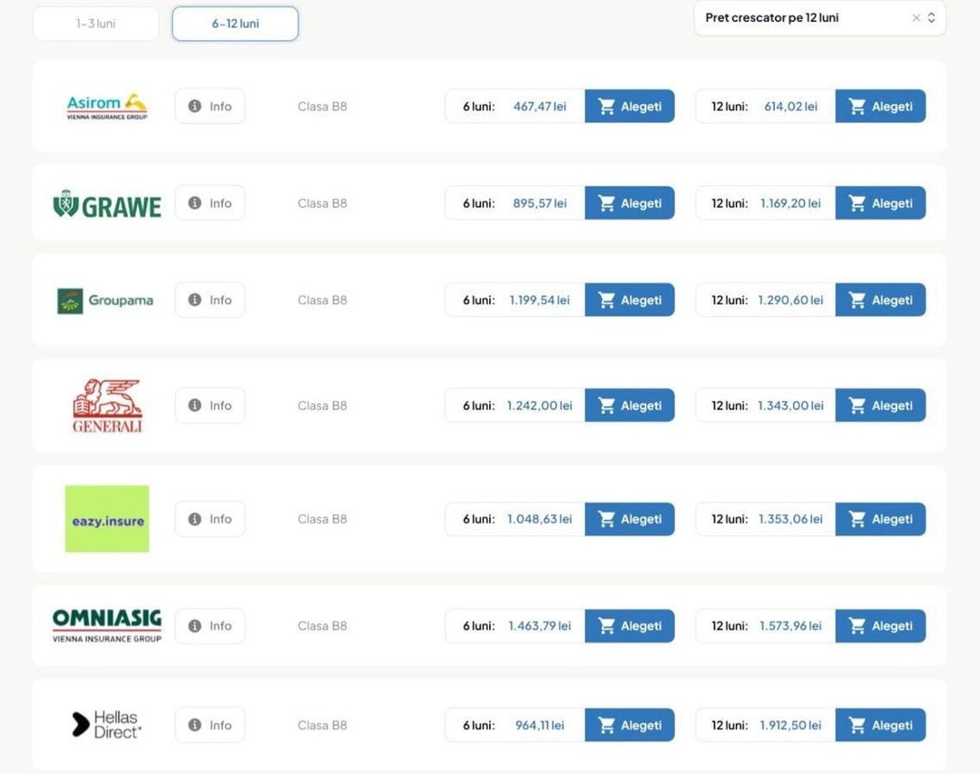The height and width of the screenshot is (774, 980).
Task: Choose Asirom 6 luni Alegeti button
Action: pyautogui.click(x=630, y=106)
